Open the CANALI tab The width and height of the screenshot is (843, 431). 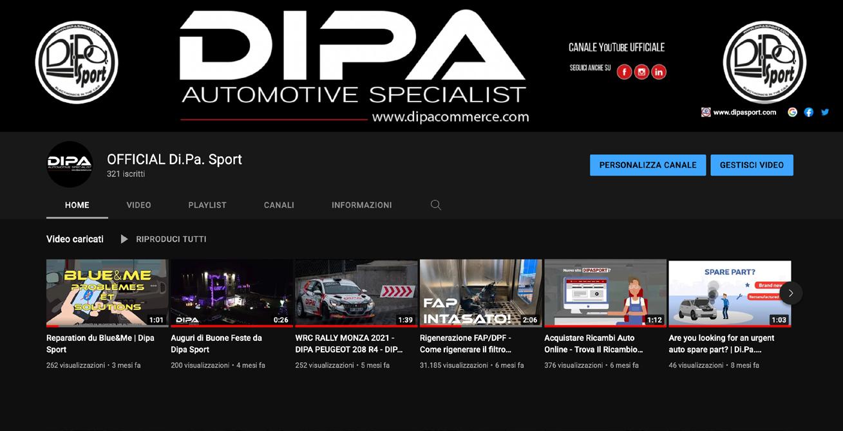point(279,205)
